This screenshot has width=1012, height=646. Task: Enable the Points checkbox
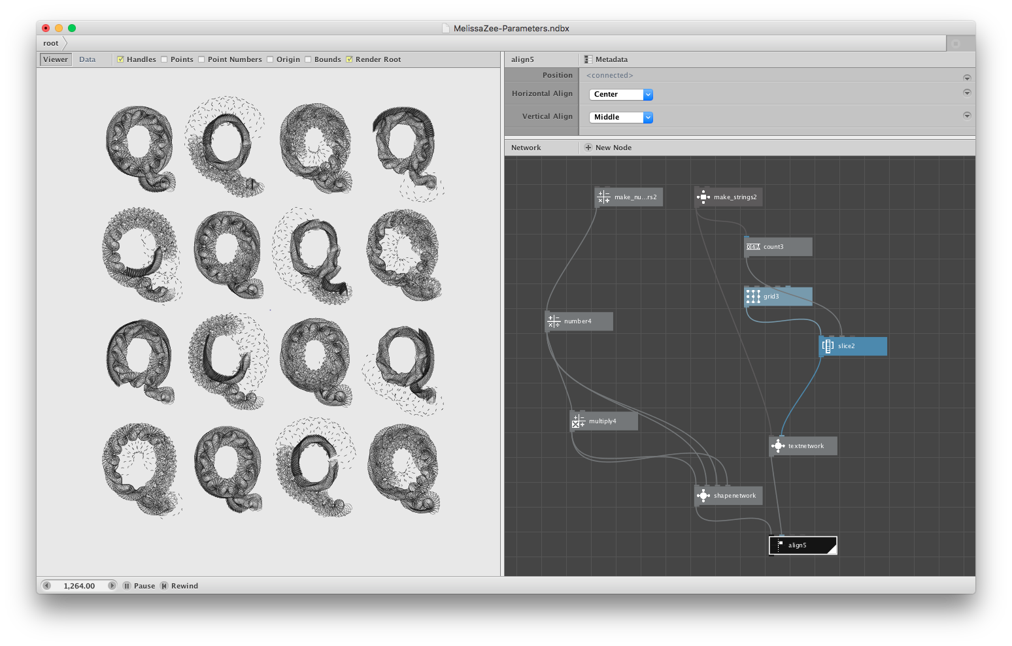164,59
